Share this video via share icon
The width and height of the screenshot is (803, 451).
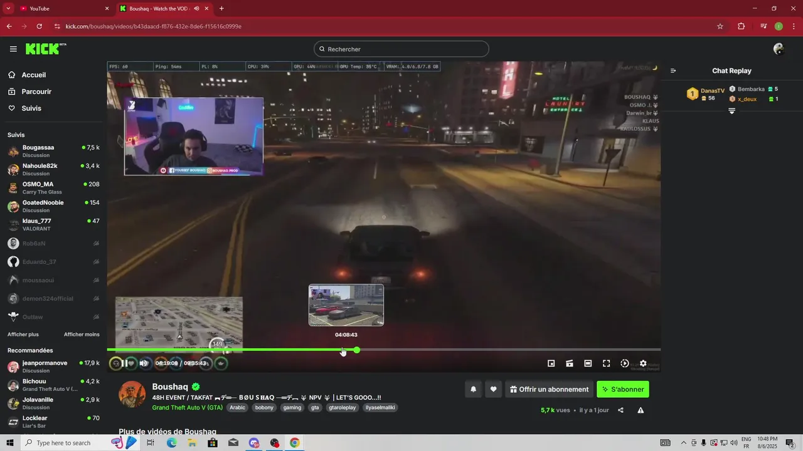(x=620, y=410)
